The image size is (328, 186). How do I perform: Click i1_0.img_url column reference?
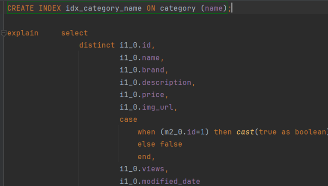coord(146,107)
